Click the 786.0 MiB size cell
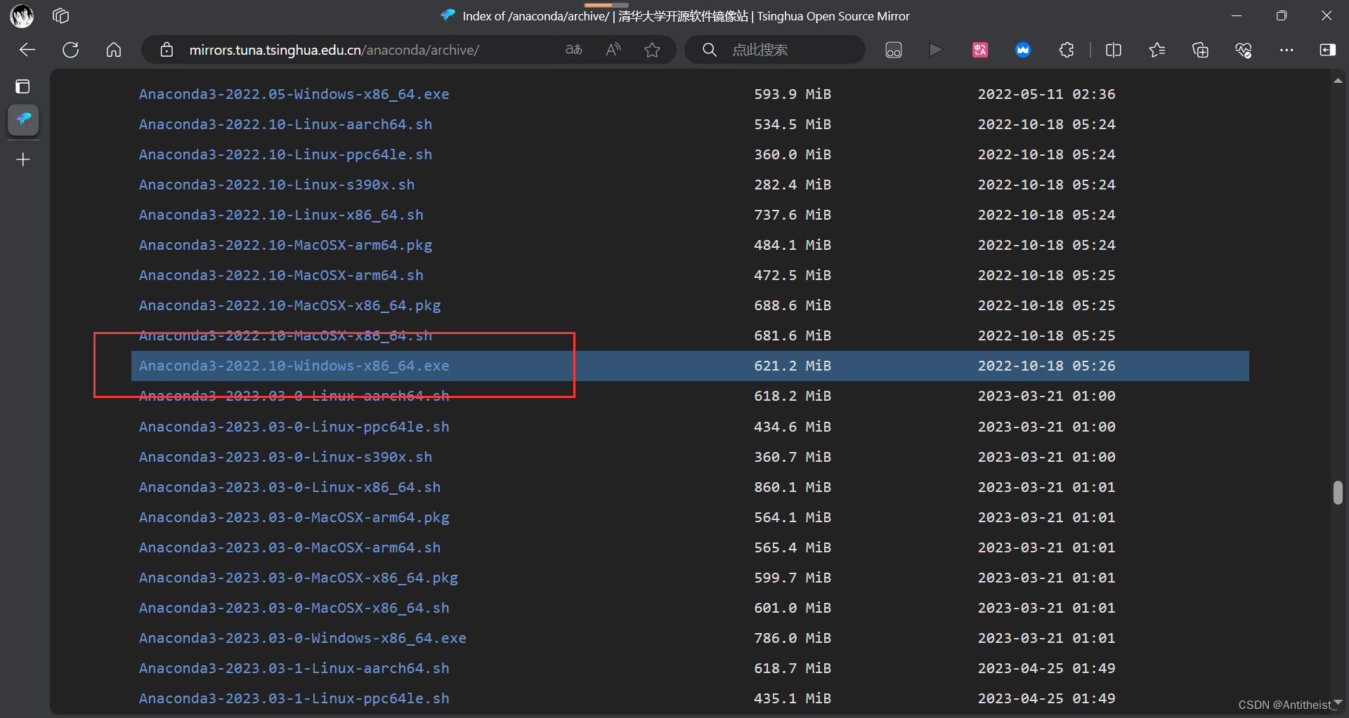1349x718 pixels. point(793,638)
